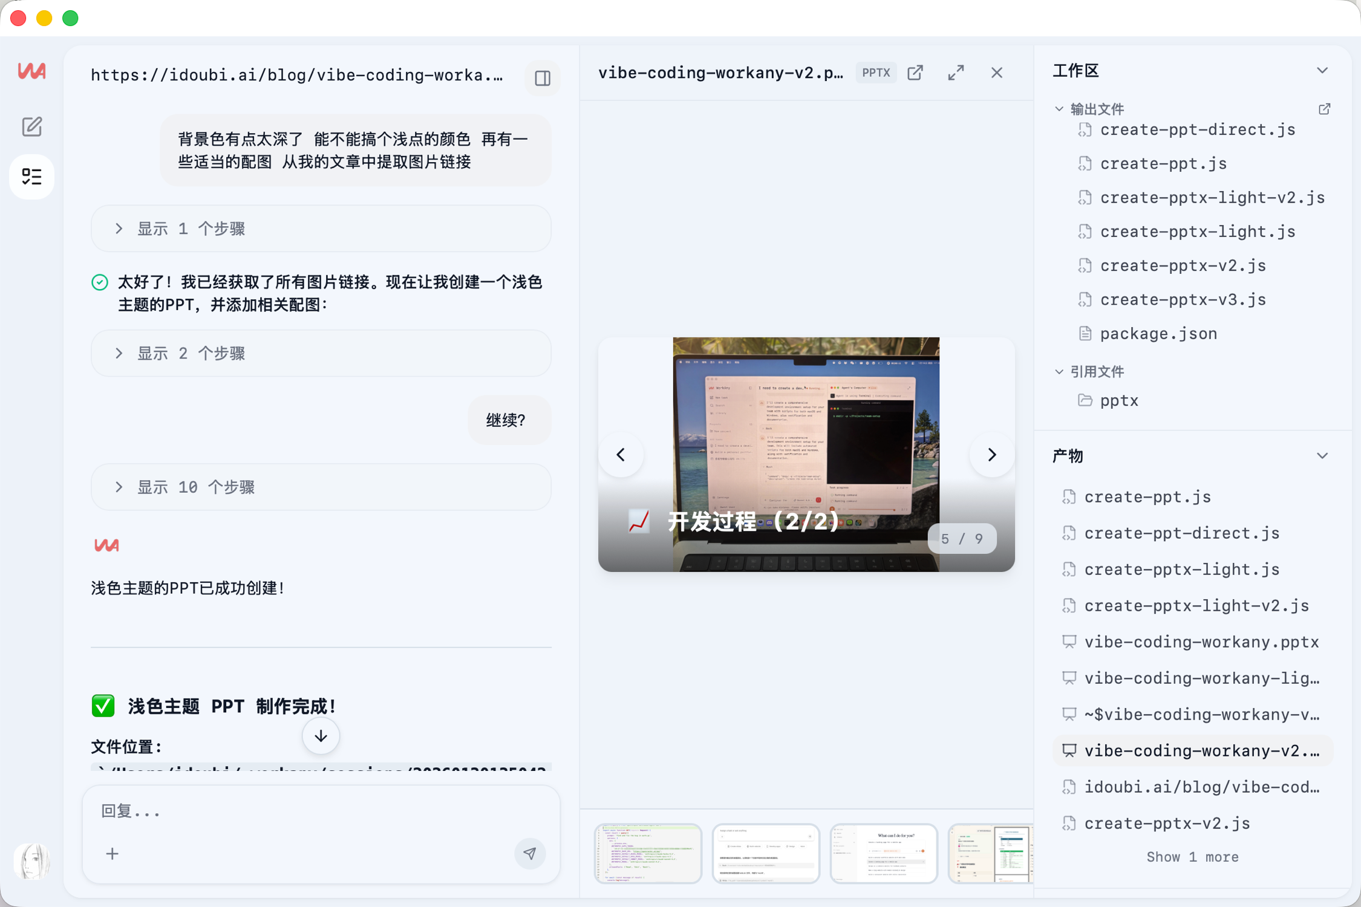The width and height of the screenshot is (1361, 907).
Task: Click the send message paper-plane icon
Action: coord(529,853)
